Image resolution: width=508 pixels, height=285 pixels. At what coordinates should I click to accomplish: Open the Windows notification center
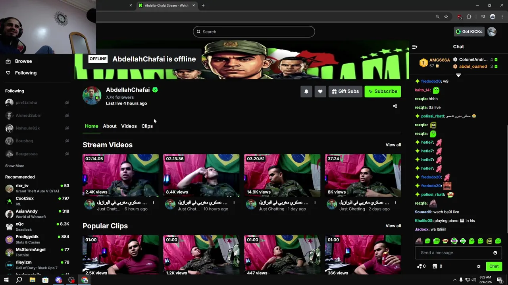pos(500,280)
